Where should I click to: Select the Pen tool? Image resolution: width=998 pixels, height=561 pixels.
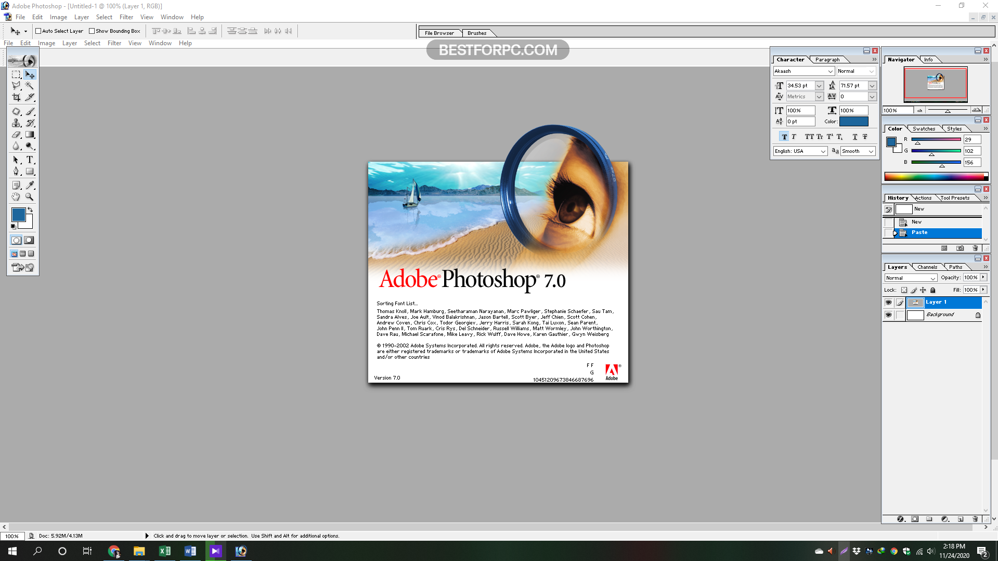pos(16,171)
